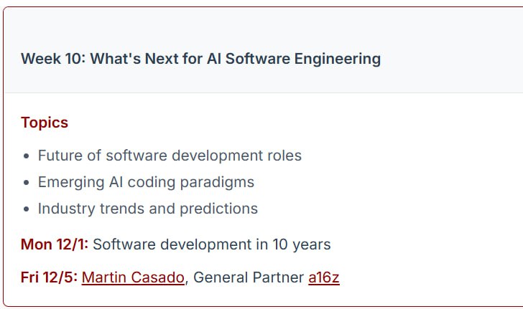Click the a16z link
The height and width of the screenshot is (309, 523).
point(323,277)
